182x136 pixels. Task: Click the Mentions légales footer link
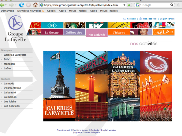coord(80,130)
